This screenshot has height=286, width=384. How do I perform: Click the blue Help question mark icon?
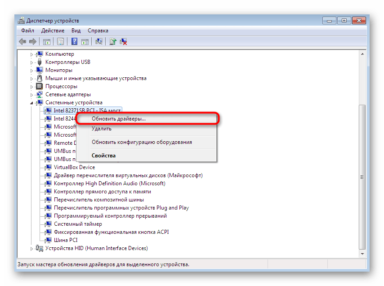74,41
